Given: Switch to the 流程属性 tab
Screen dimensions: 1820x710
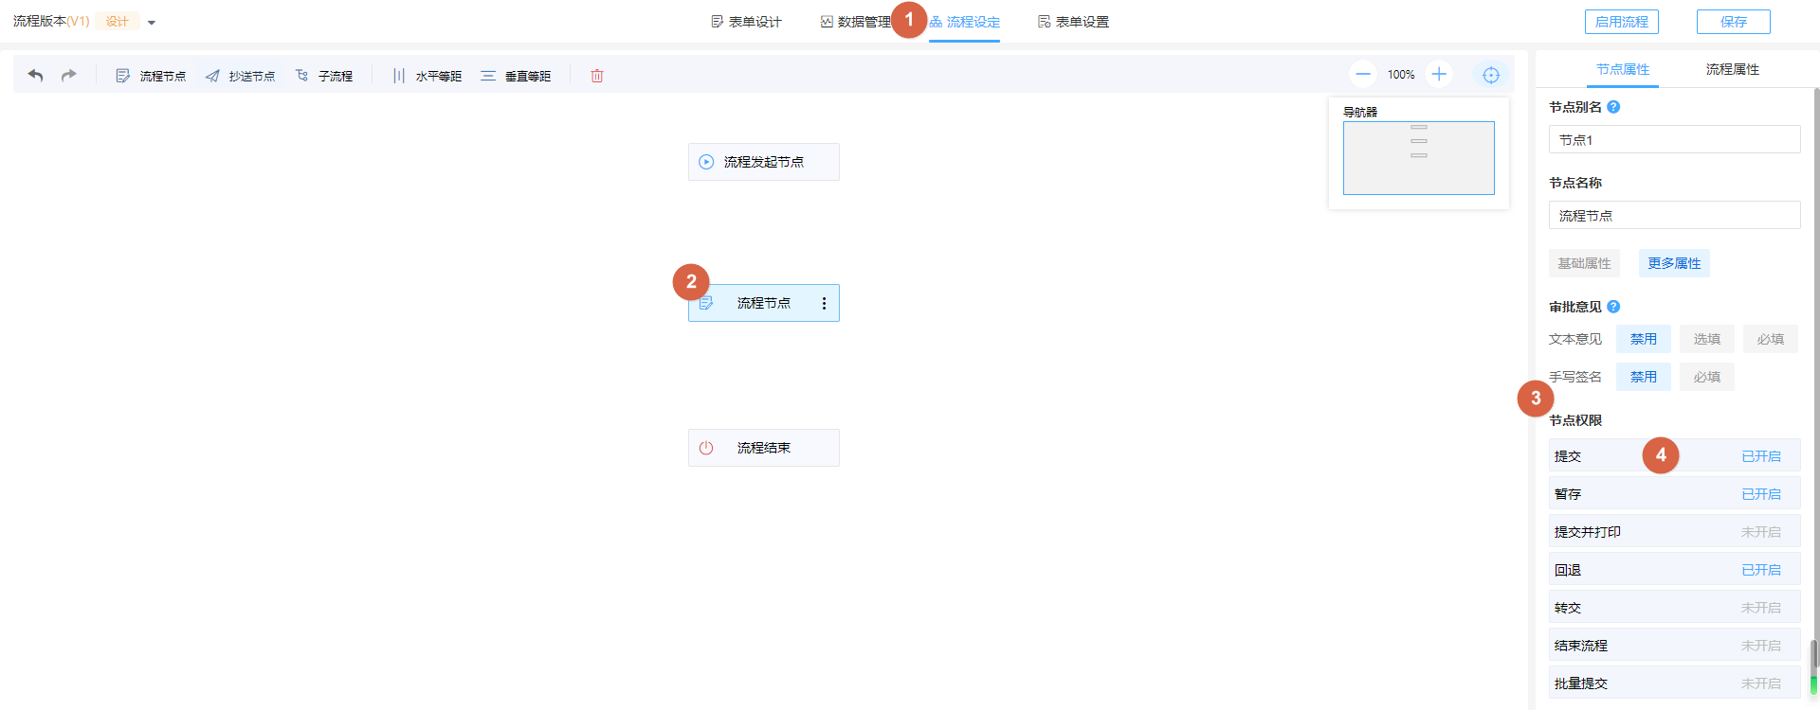Looking at the screenshot, I should tap(1732, 69).
